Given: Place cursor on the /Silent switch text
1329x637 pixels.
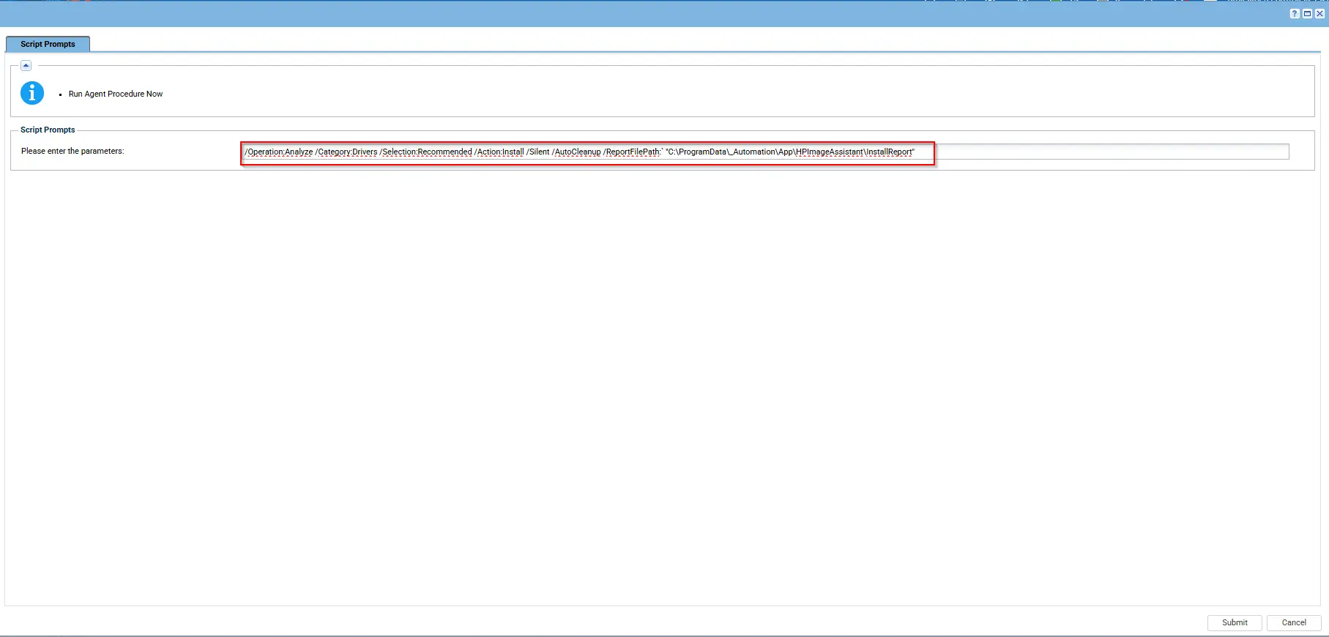Looking at the screenshot, I should tap(538, 152).
